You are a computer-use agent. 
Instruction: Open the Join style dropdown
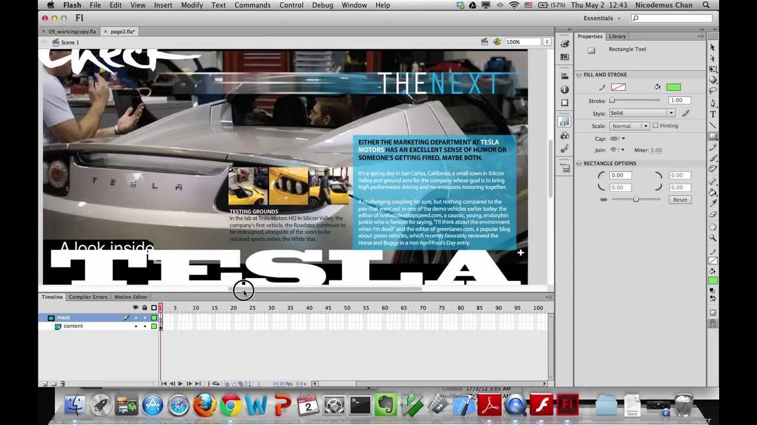[617, 150]
